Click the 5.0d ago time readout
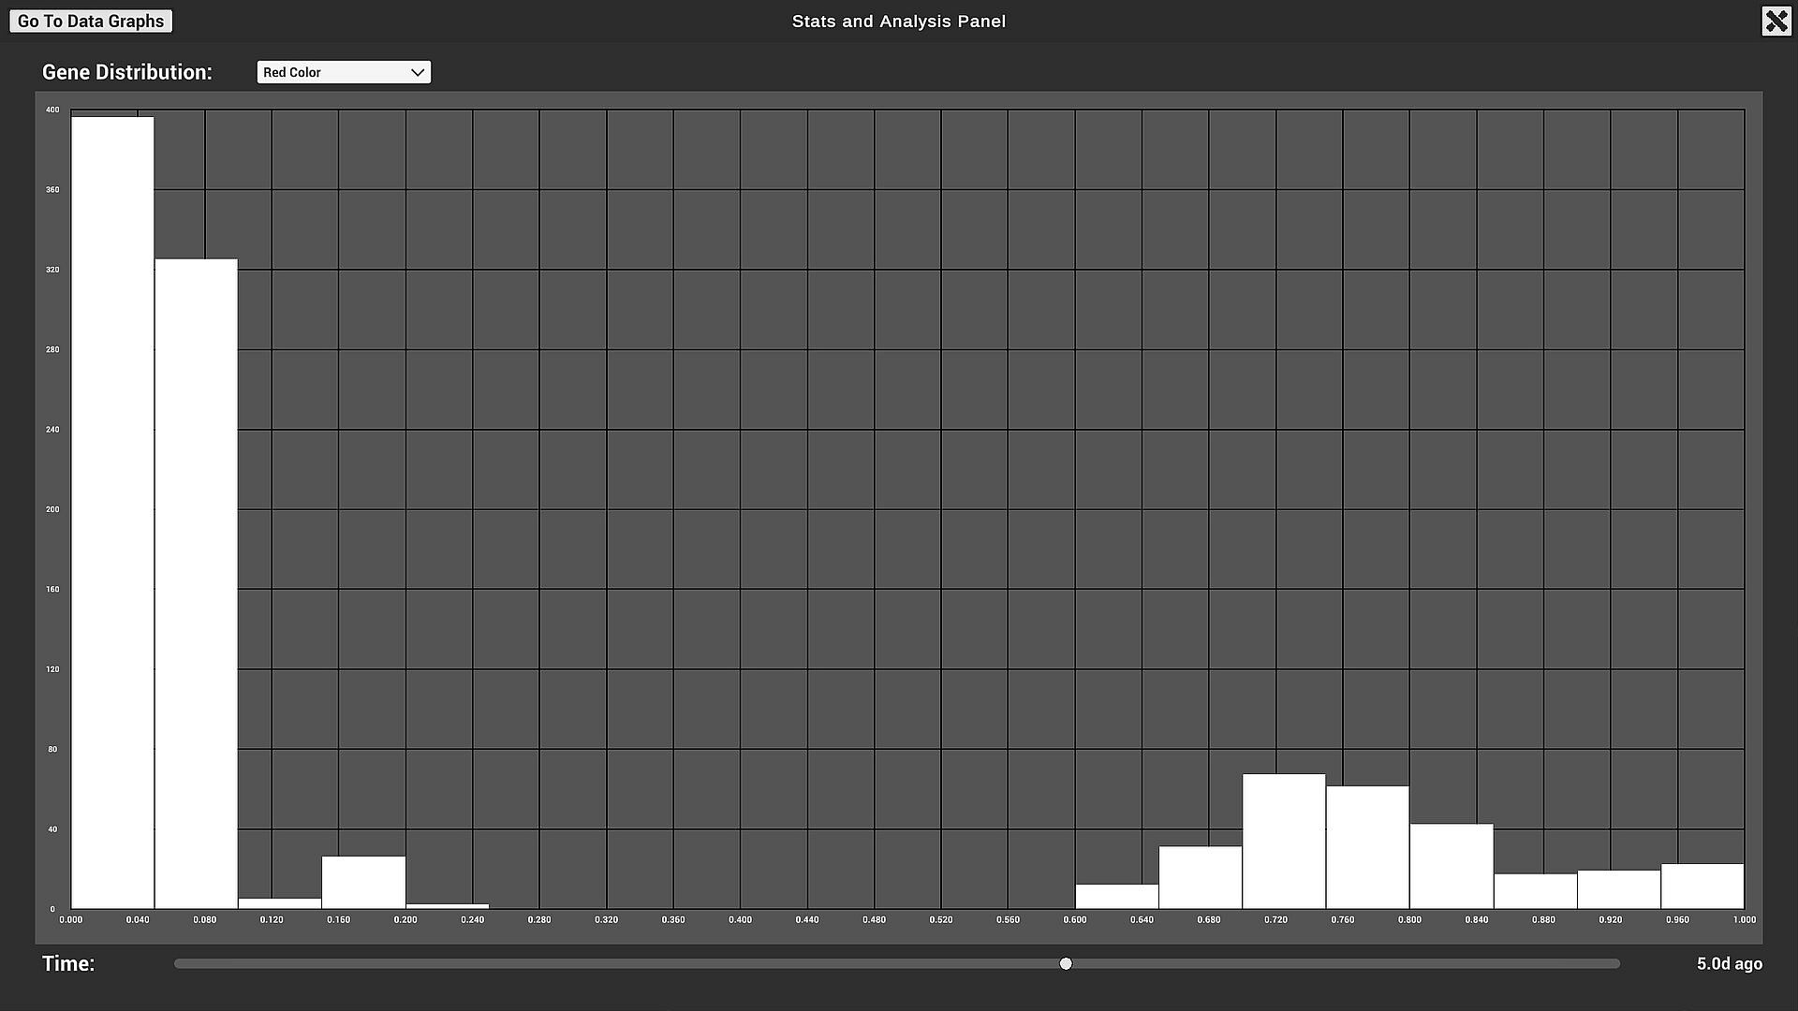1798x1011 pixels. (1729, 963)
